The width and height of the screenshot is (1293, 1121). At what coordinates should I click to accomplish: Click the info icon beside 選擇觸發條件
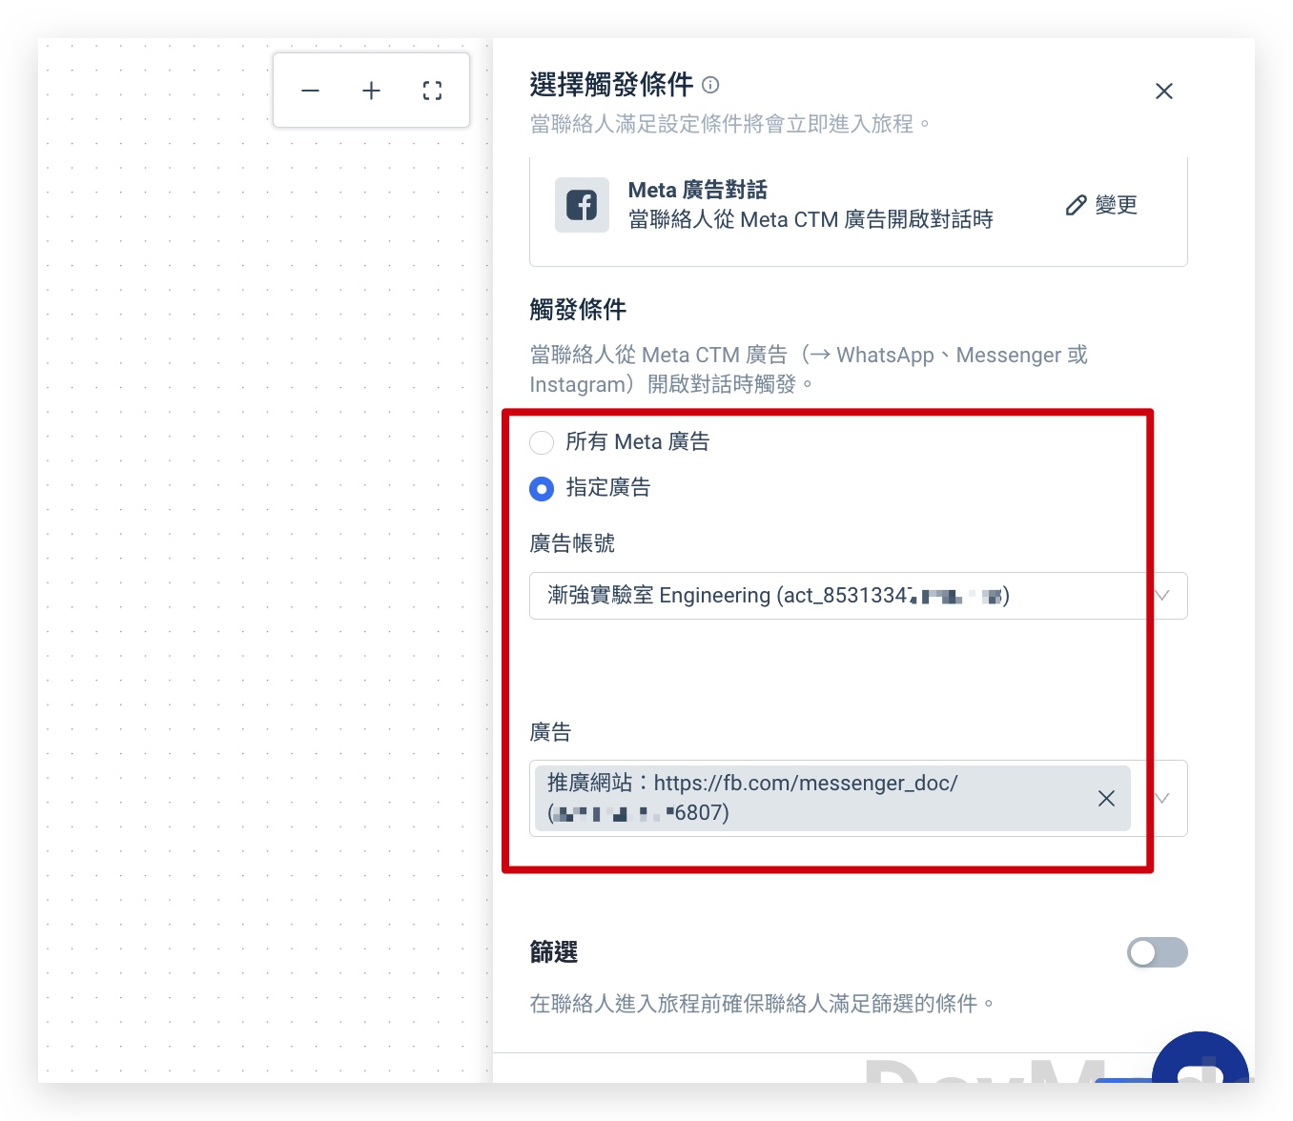(710, 85)
